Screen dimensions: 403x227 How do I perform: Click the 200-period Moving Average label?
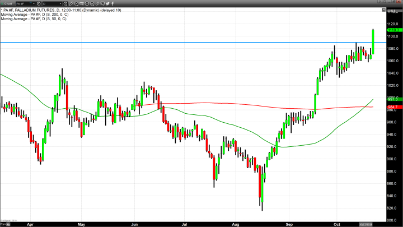coord(35,15)
